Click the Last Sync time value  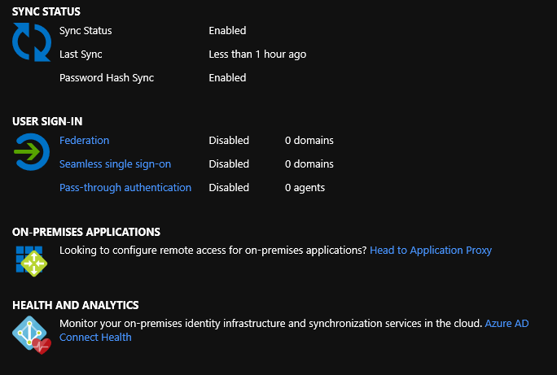coord(257,55)
